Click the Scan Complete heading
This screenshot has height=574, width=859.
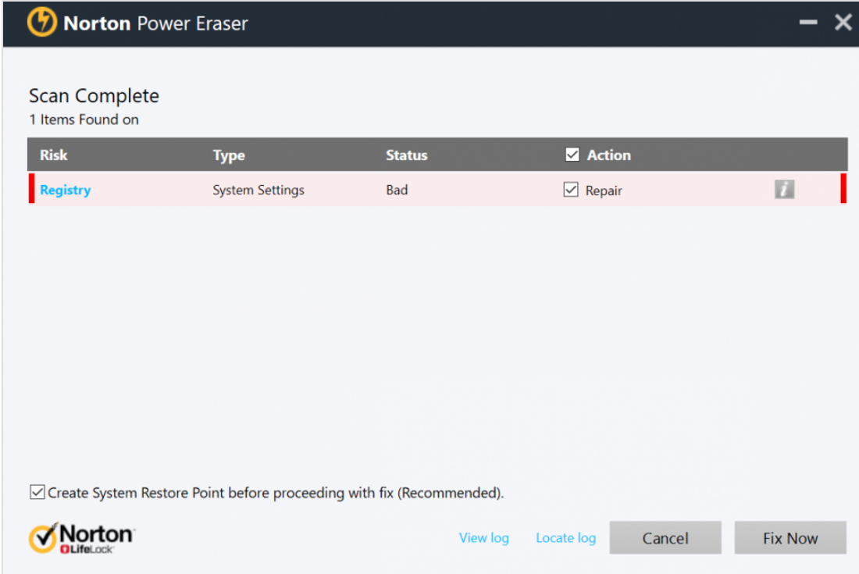point(94,96)
